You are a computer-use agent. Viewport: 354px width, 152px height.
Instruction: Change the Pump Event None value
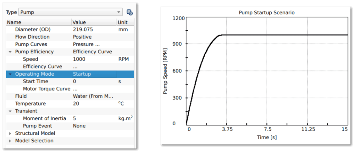pyautogui.click(x=79, y=126)
